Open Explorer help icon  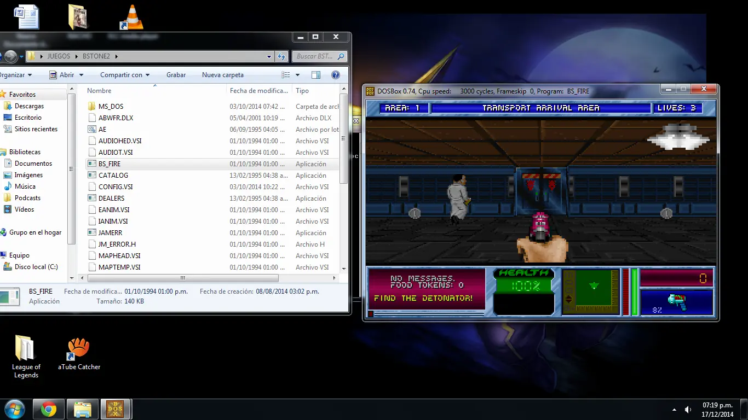coord(336,75)
